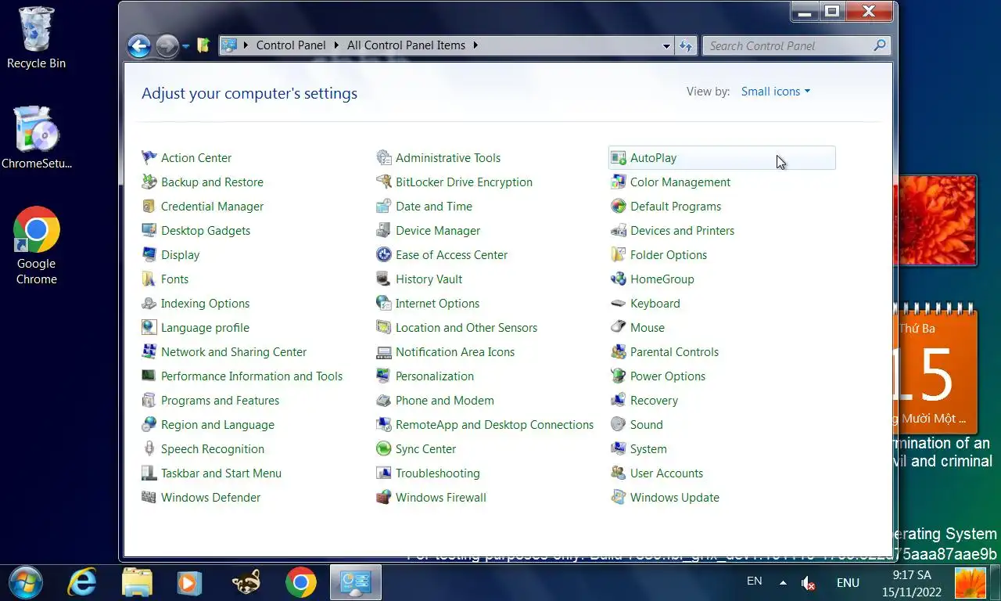Open RemoteApp and Desktop Connections
The image size is (1001, 601).
[494, 425]
